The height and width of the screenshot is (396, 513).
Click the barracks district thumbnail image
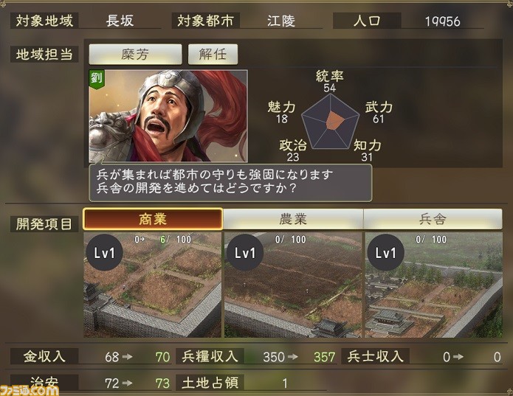pyautogui.click(x=434, y=285)
